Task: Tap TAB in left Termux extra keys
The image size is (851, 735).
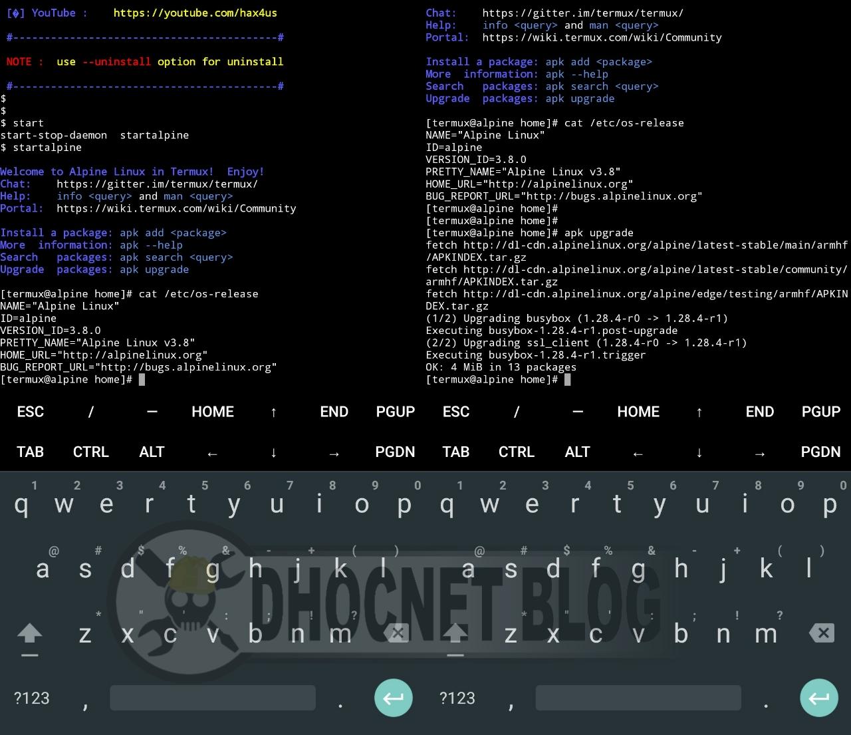Action: [31, 452]
